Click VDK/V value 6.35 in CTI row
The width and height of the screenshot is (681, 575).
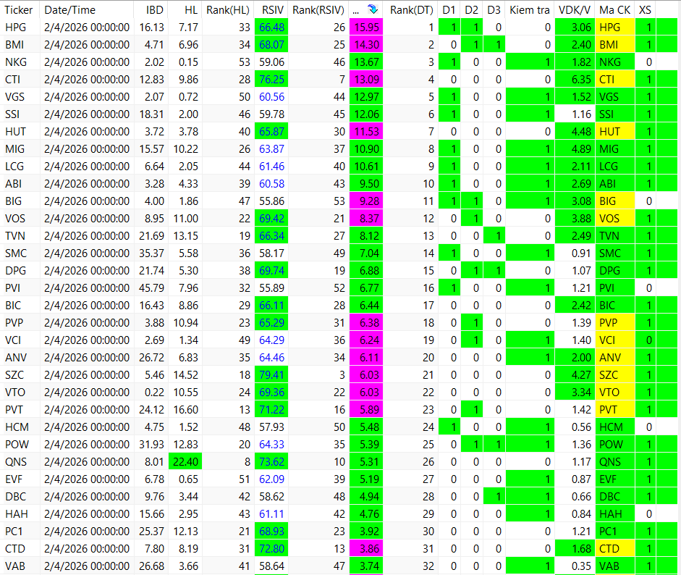pyautogui.click(x=575, y=80)
